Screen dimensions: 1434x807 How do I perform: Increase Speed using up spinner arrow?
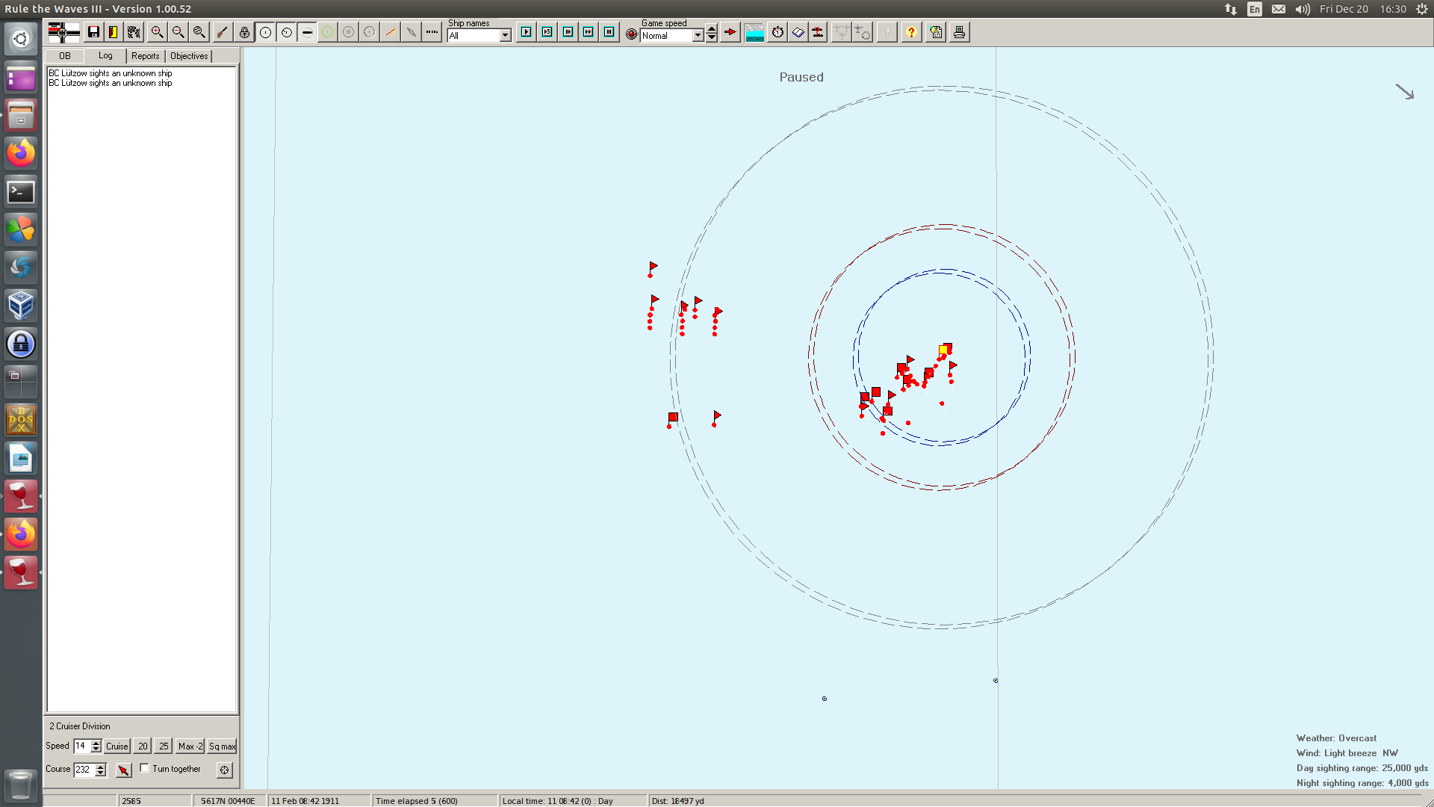click(x=96, y=743)
